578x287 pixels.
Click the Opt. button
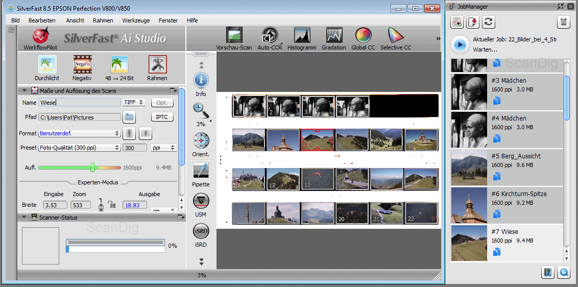[x=162, y=103]
